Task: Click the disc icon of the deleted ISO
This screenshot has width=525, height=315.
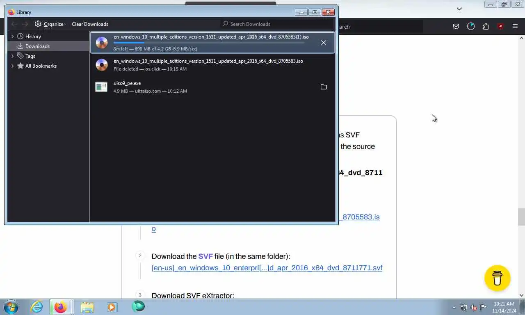Action: 101,65
